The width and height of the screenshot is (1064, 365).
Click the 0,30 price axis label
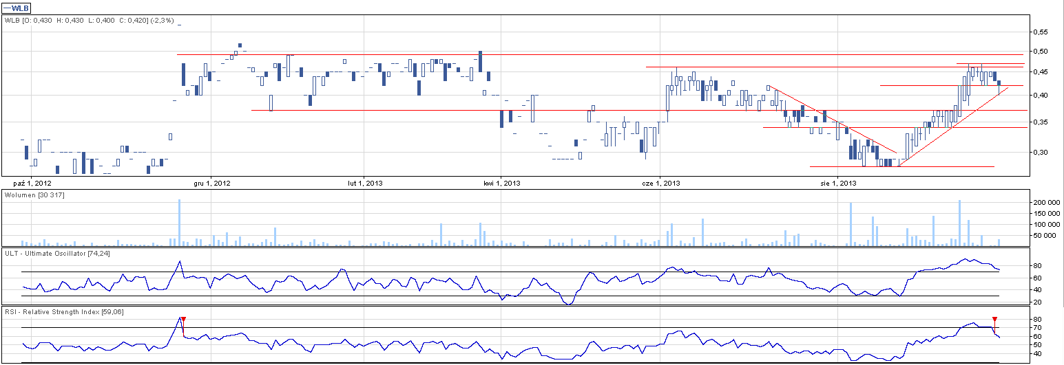point(1041,152)
